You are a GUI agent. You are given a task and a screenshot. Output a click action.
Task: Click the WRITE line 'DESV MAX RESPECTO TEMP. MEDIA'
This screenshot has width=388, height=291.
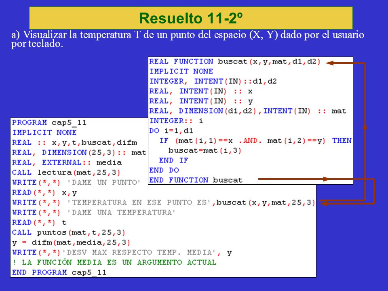pos(122,252)
